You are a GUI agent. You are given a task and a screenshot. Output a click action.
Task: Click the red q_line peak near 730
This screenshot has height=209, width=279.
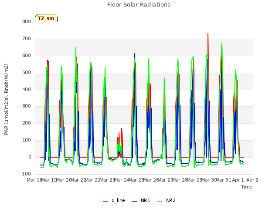click(x=208, y=34)
